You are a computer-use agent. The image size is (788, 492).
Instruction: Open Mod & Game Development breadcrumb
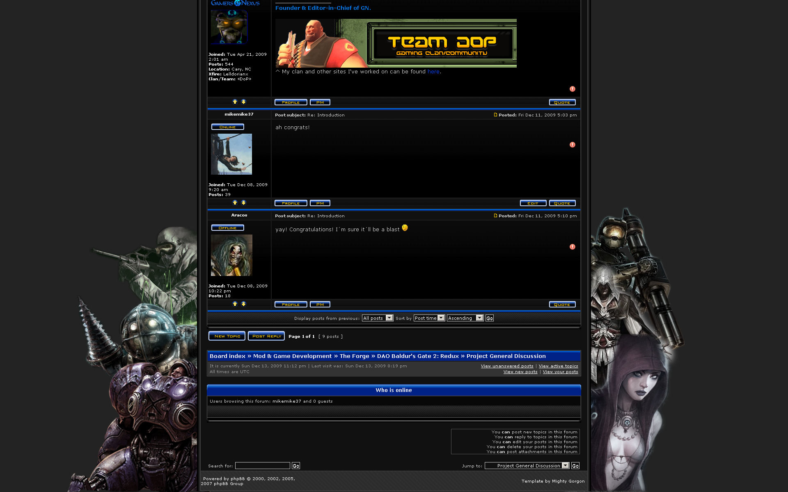(x=292, y=356)
